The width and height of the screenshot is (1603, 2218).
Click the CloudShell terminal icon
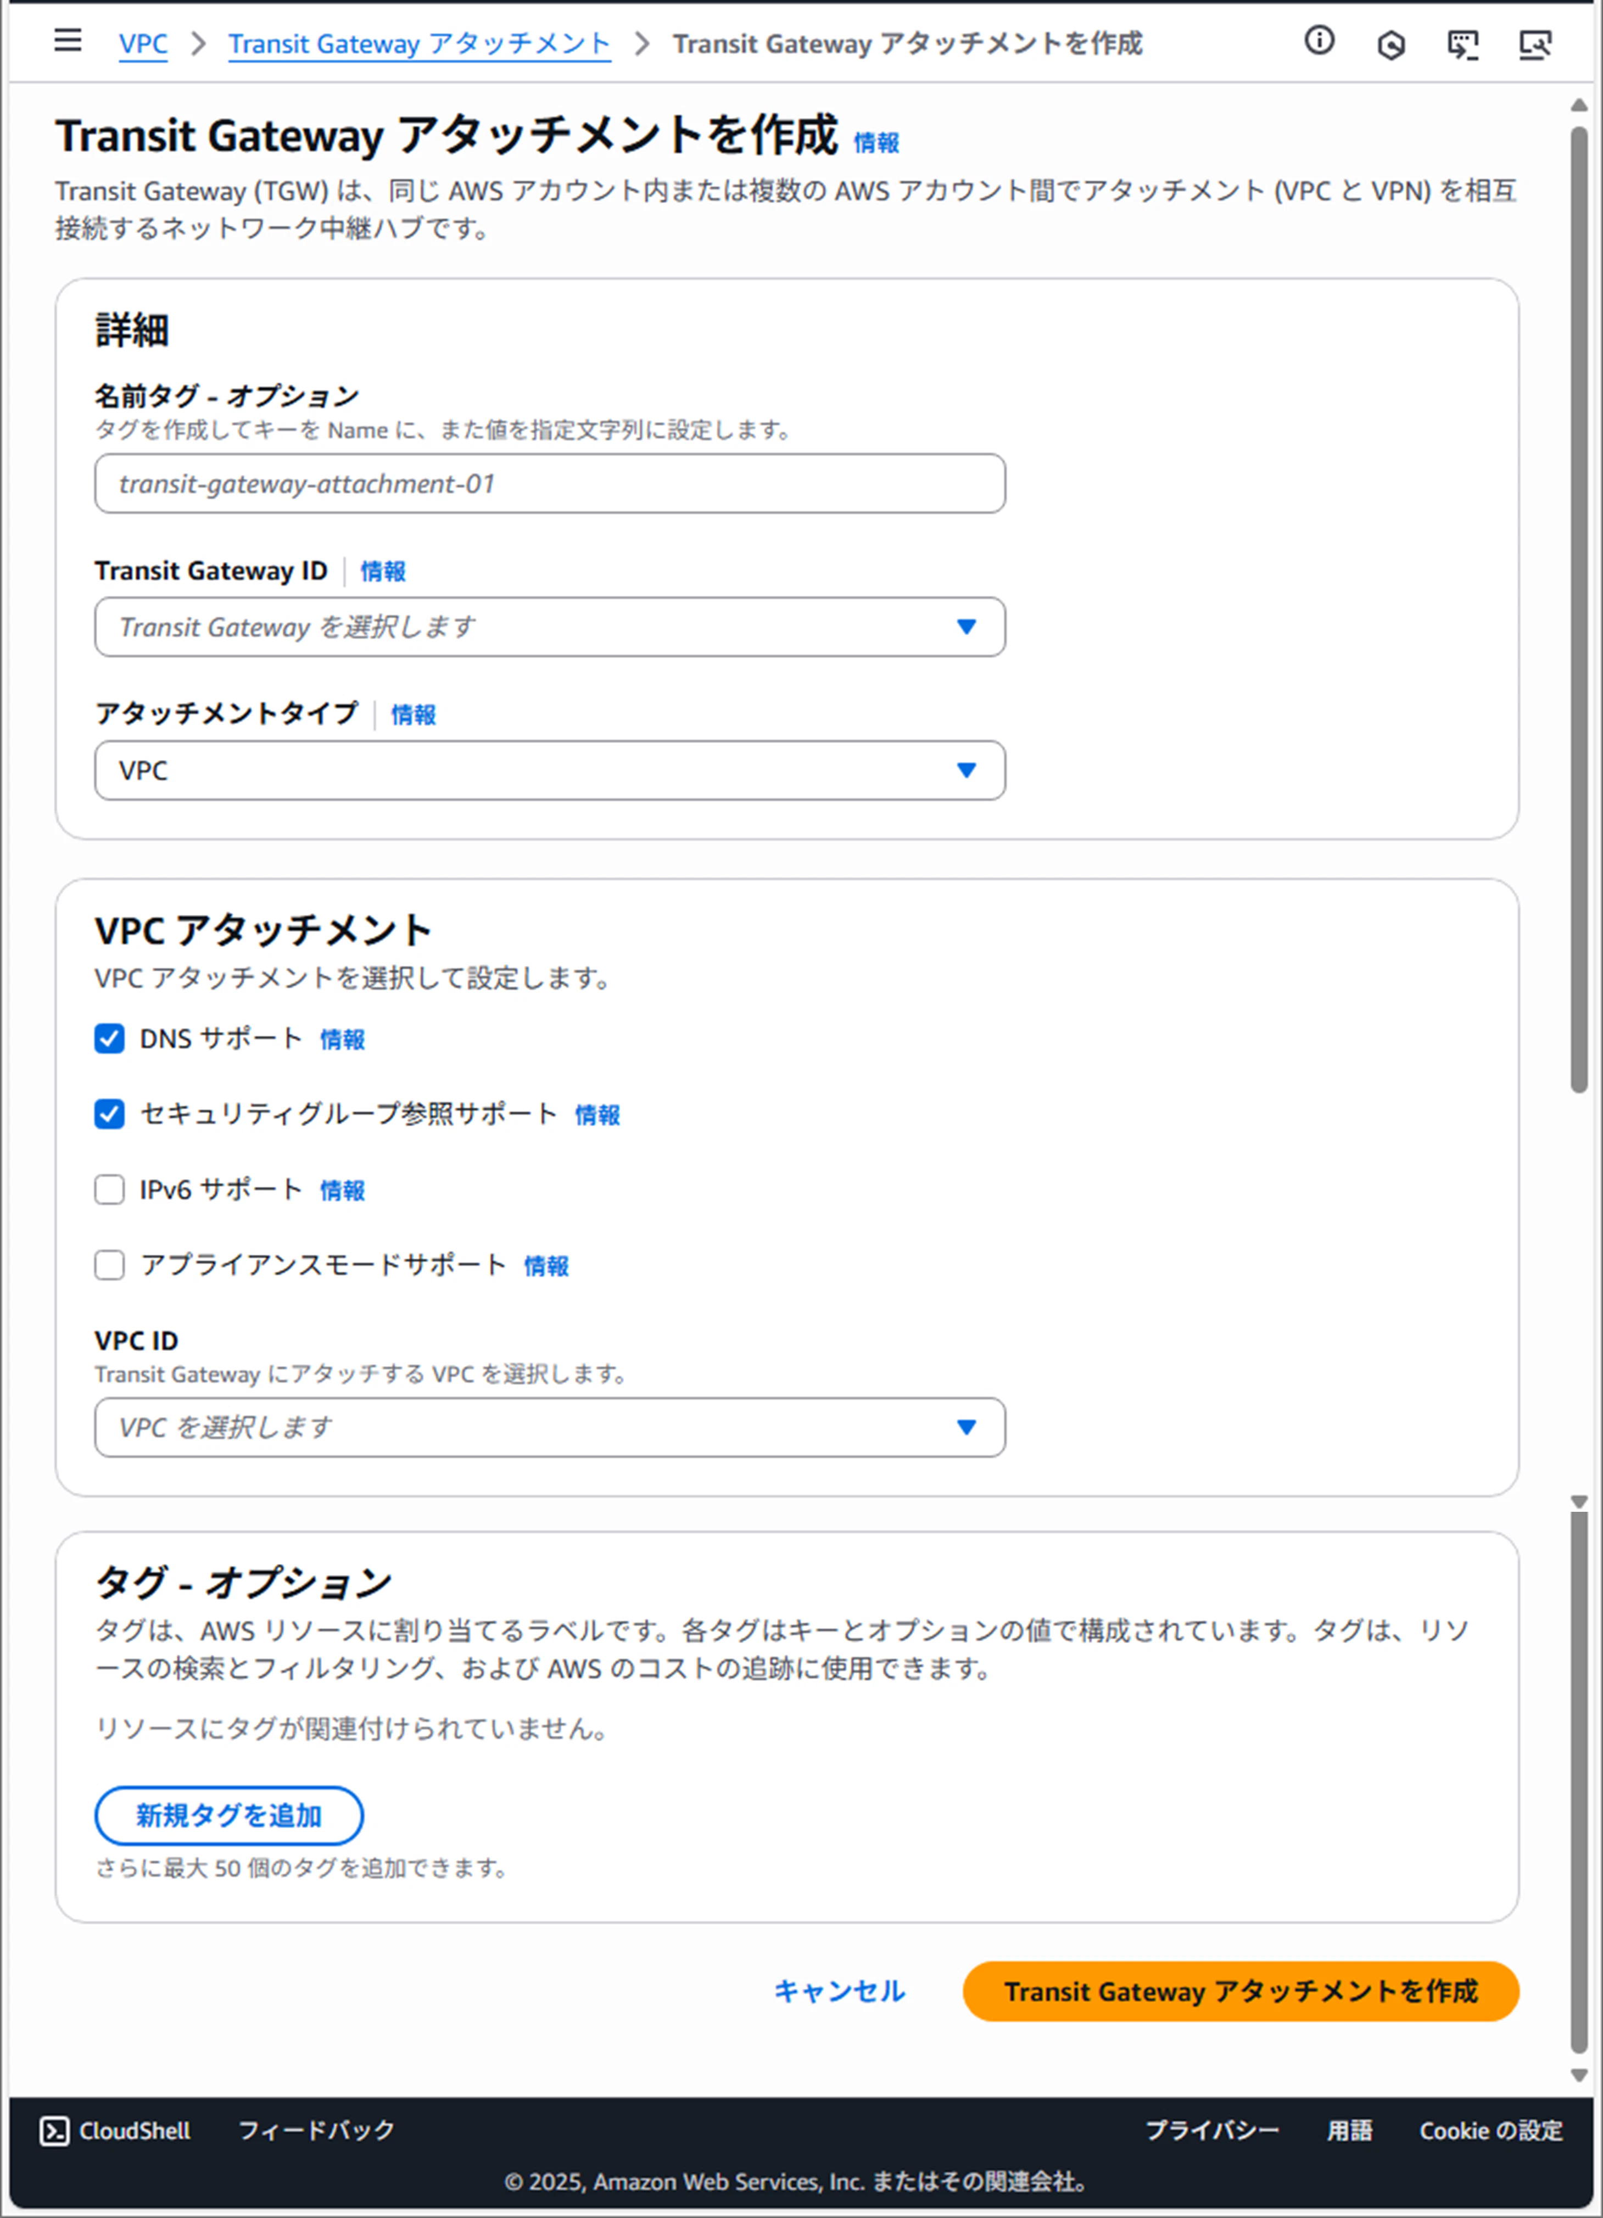55,2131
